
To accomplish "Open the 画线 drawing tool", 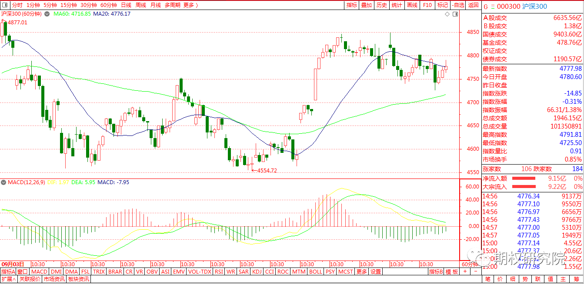I will pos(412,5).
